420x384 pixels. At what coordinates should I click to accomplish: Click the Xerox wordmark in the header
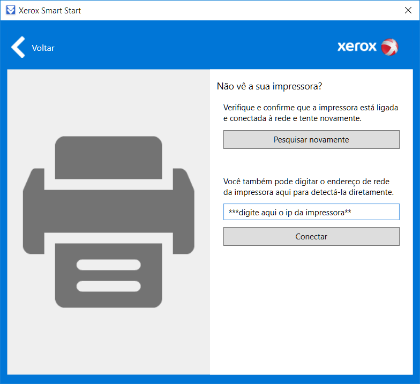tap(357, 47)
